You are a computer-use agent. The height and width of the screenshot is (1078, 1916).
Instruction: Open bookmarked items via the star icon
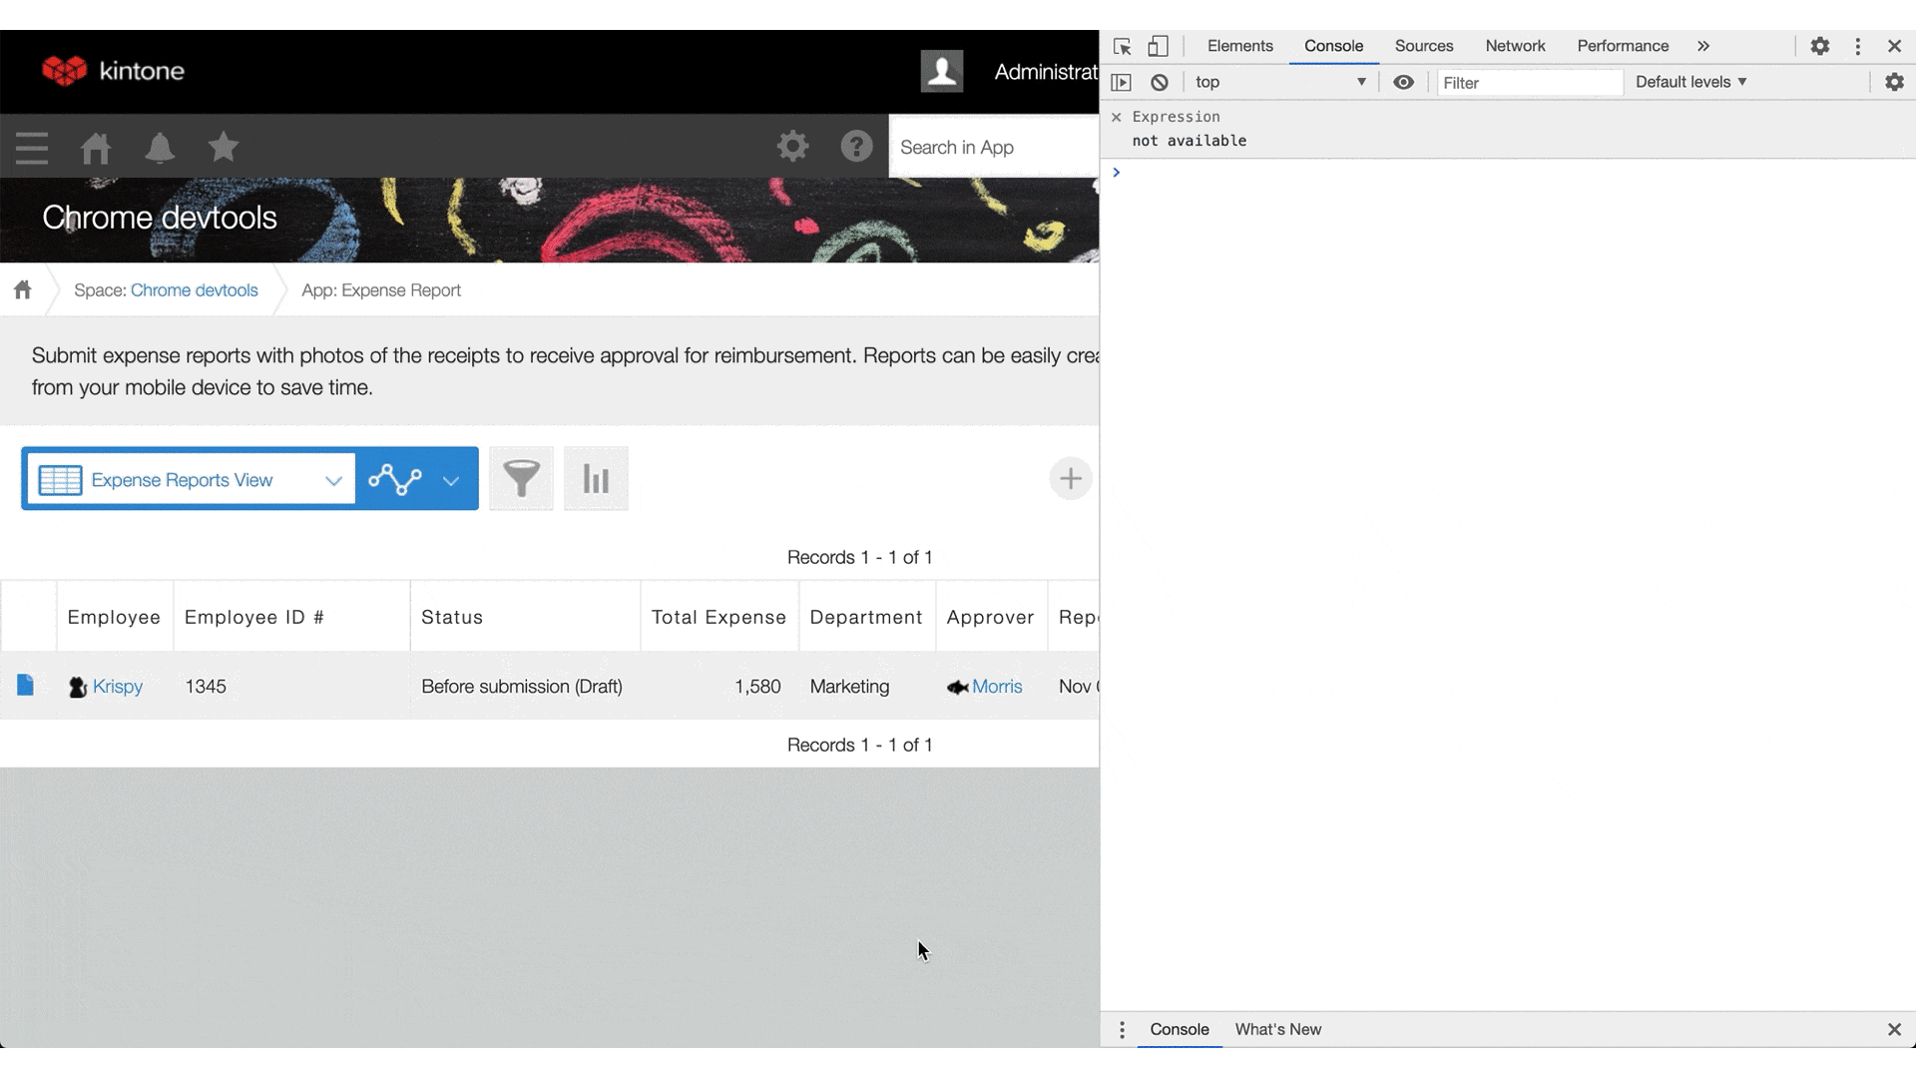point(223,146)
